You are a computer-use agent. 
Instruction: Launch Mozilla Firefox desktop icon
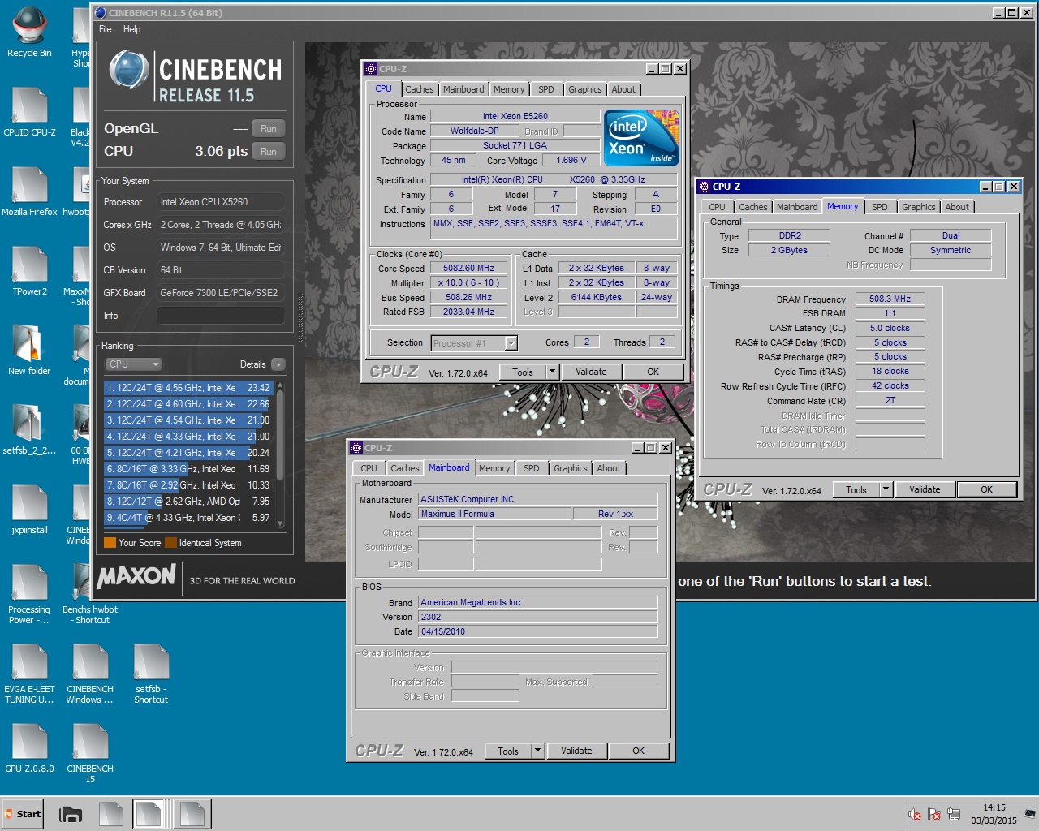(29, 192)
